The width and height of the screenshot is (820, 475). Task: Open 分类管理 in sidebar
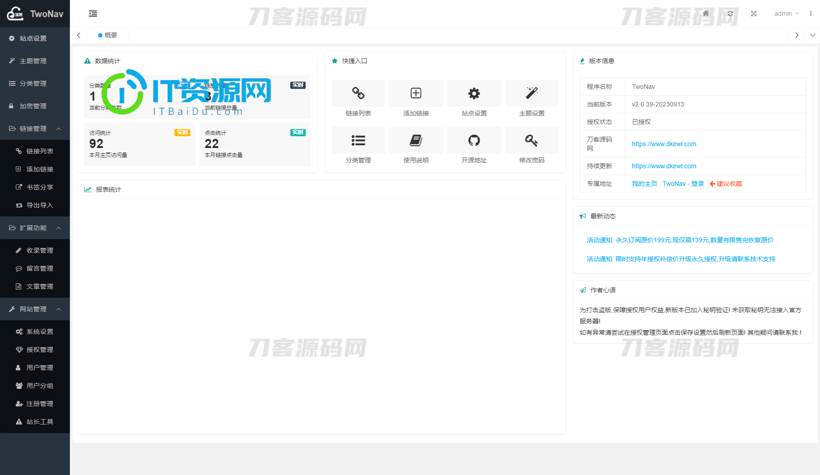(x=35, y=83)
